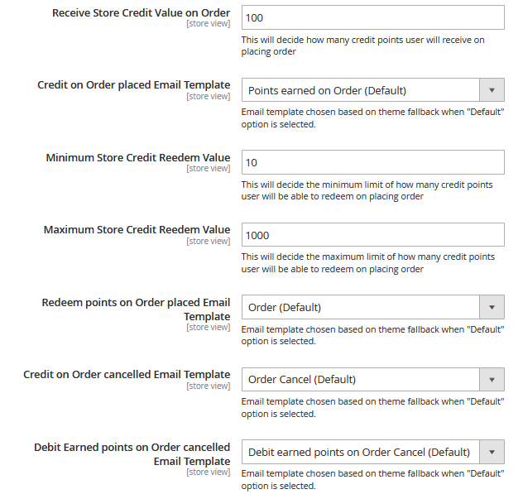Open the Points earned on Order template dropdown
The image size is (523, 494).
click(361, 90)
